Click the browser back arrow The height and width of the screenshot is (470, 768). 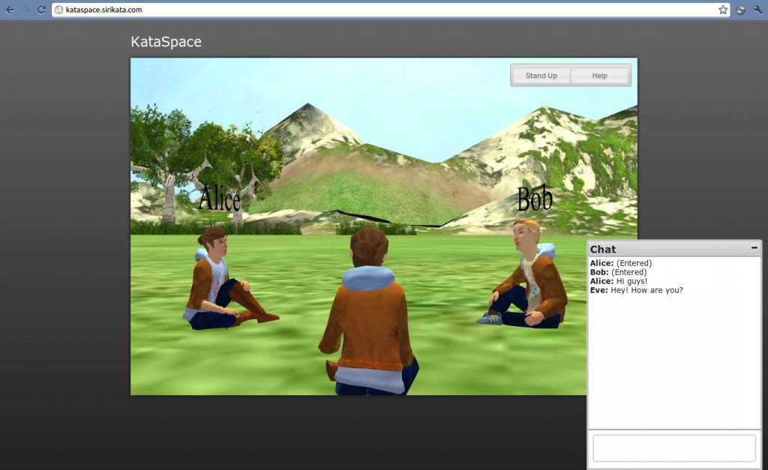coord(10,10)
